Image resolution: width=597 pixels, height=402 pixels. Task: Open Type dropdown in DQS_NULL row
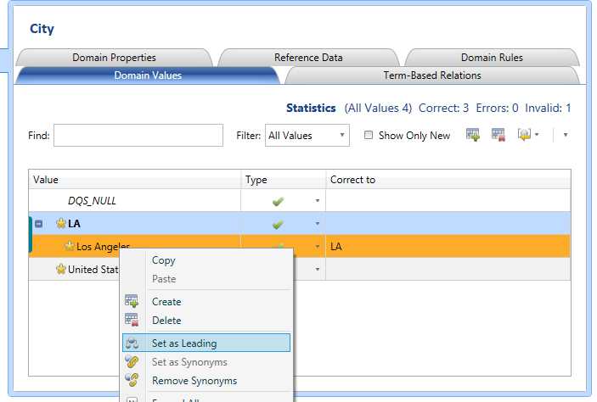(317, 200)
